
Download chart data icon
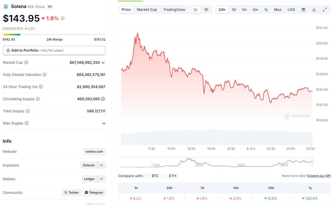314,10
